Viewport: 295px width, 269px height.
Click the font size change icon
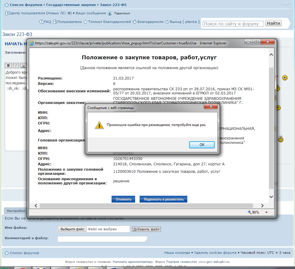(286, 4)
